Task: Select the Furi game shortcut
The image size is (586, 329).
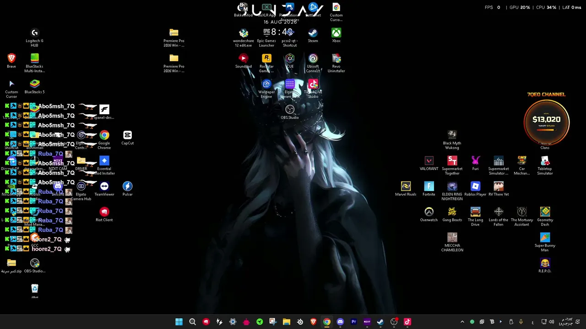Action: (x=475, y=163)
